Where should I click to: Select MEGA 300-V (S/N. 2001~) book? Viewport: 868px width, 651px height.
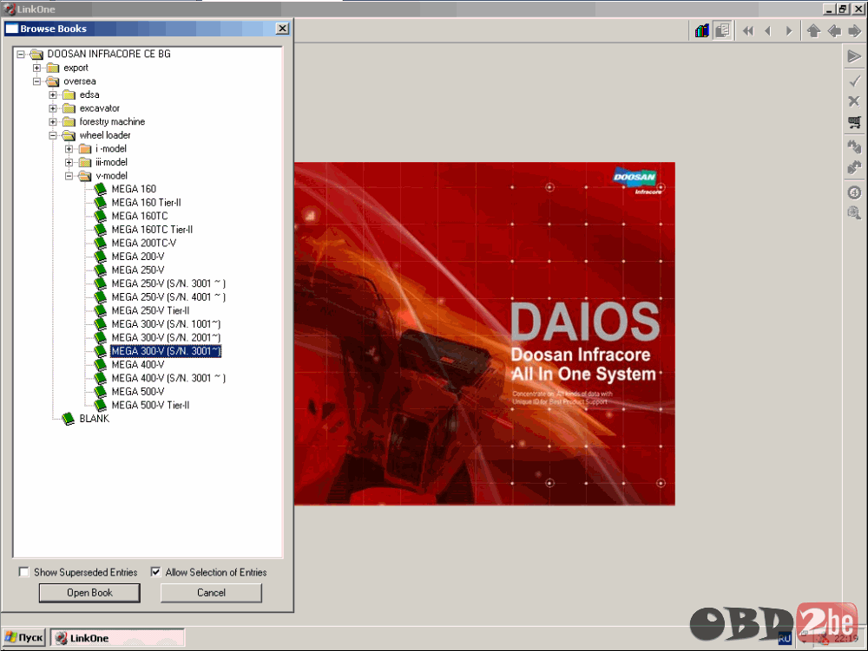166,338
